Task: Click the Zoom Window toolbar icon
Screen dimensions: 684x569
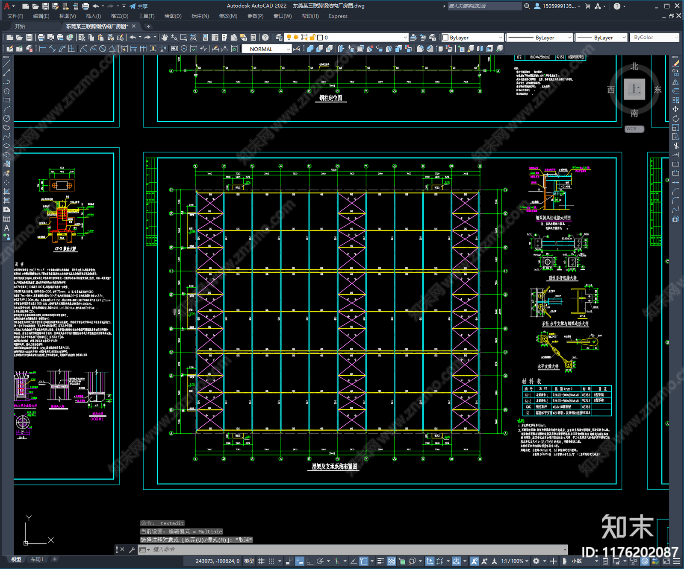Action: [x=184, y=38]
